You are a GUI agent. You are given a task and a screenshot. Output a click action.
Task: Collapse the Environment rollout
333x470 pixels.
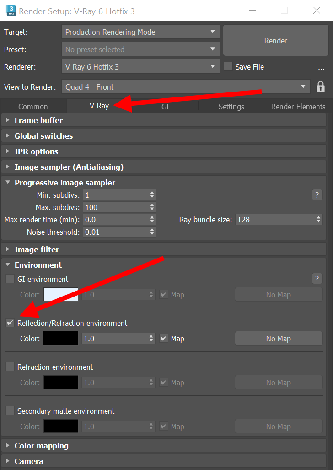coord(8,265)
